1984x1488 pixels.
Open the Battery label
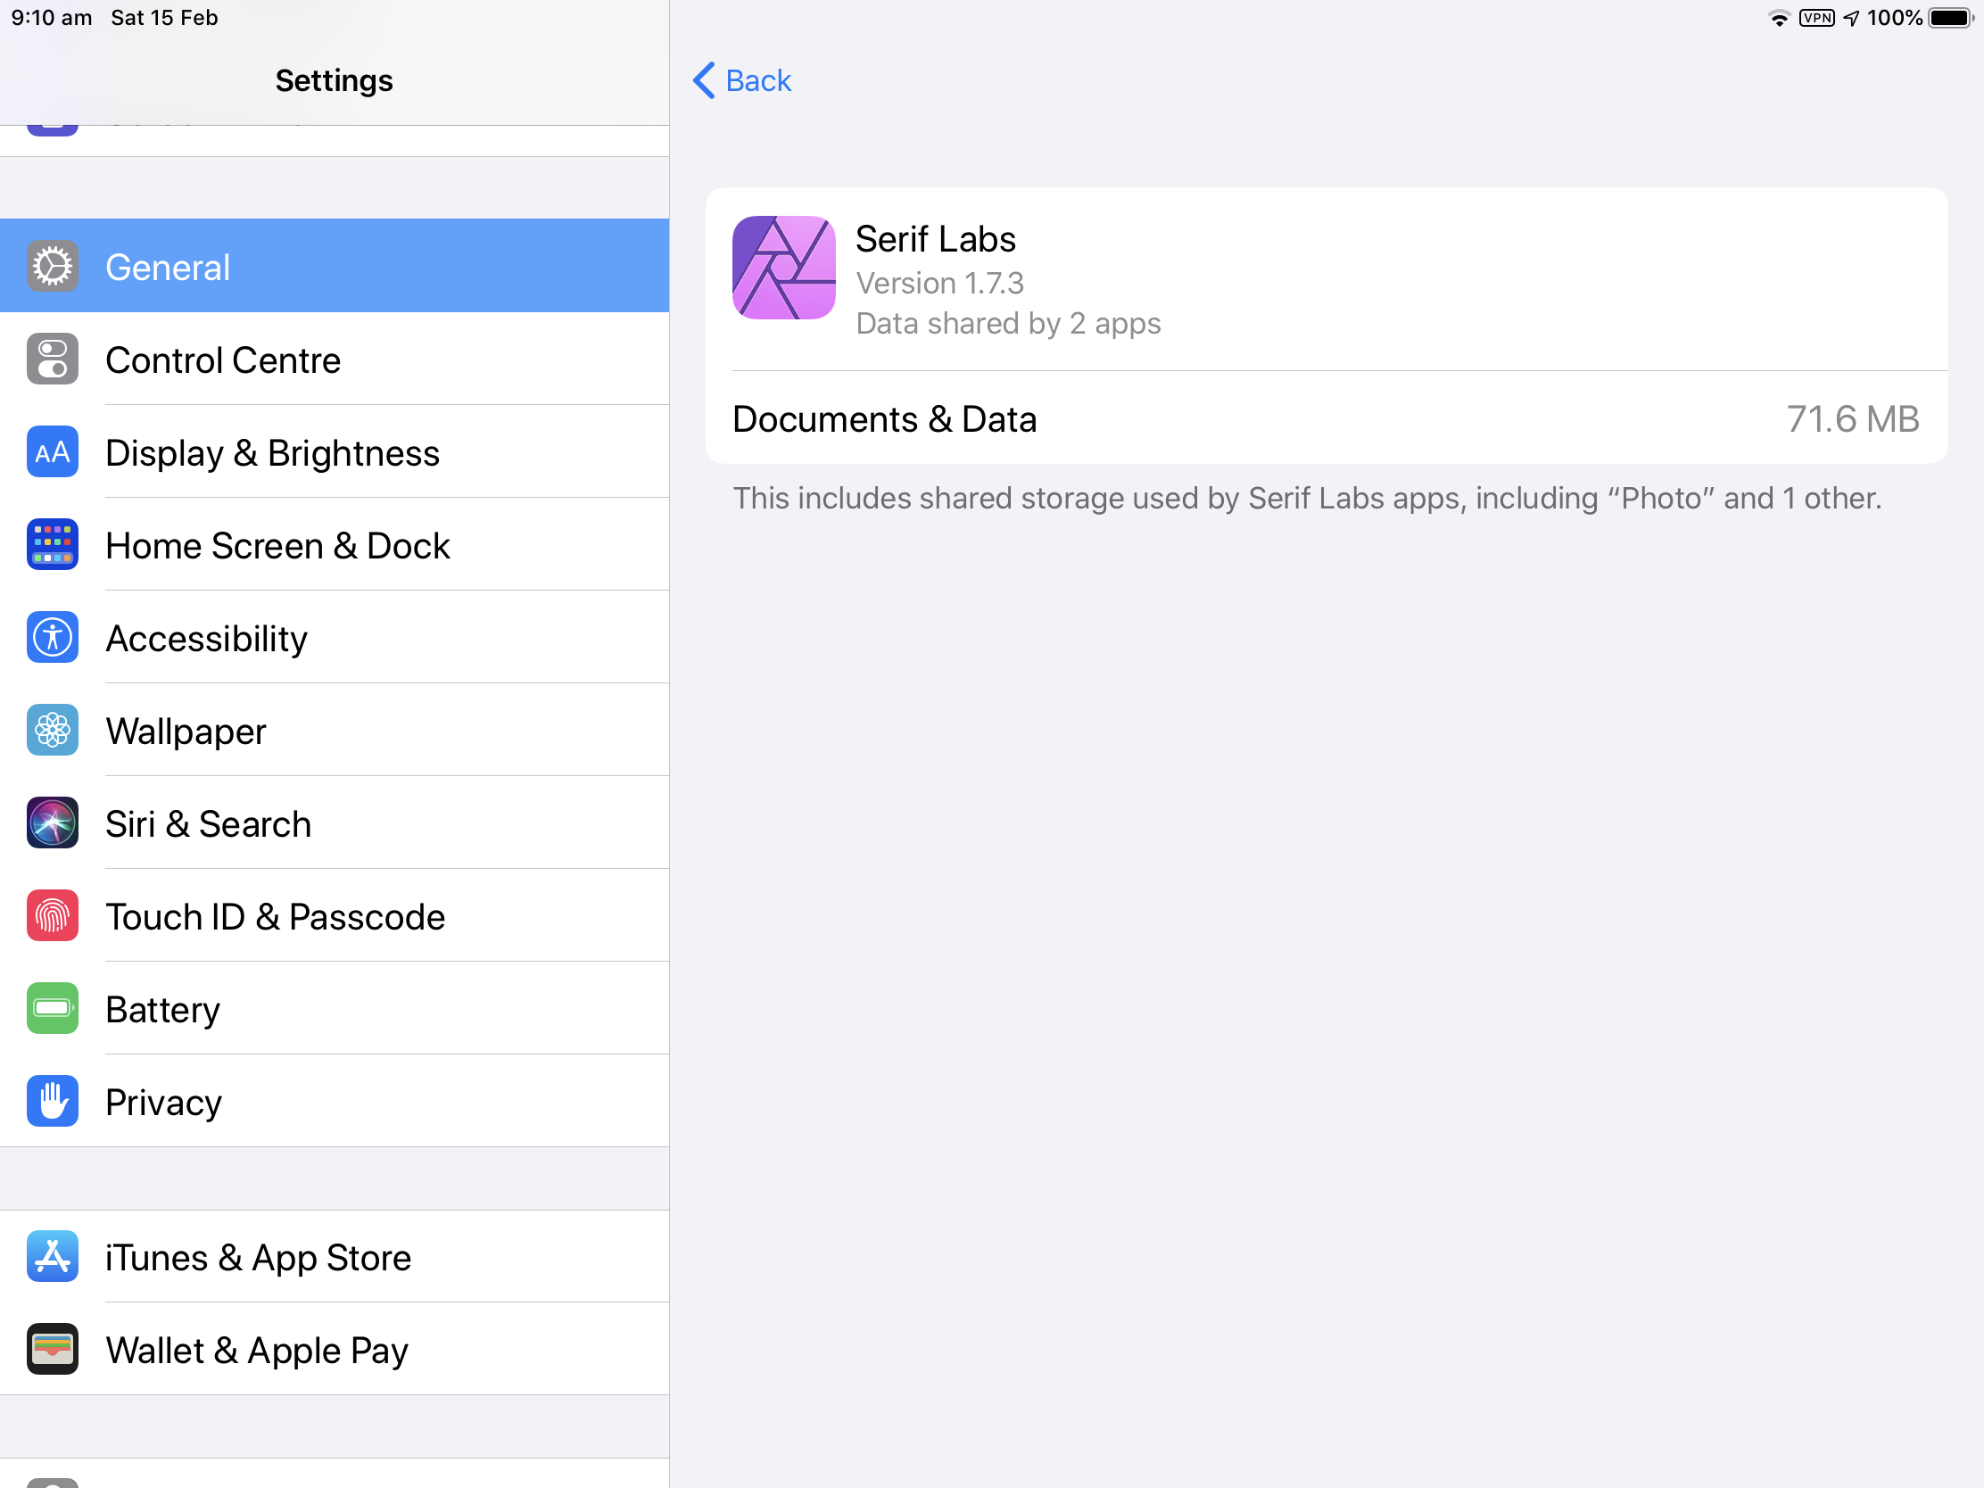[x=162, y=1010]
